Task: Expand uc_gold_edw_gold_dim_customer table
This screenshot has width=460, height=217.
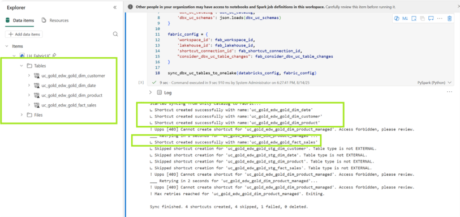Action: tap(29, 76)
